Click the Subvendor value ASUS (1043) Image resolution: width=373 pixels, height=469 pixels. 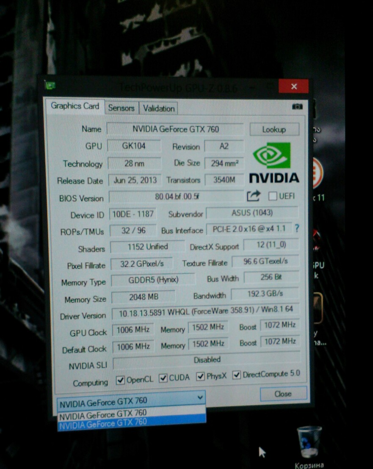click(x=252, y=212)
